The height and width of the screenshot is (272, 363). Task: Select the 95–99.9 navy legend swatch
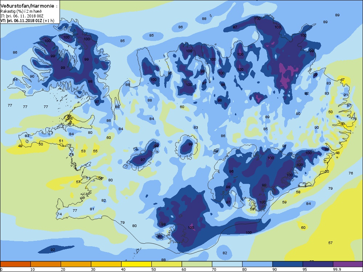point(318,264)
